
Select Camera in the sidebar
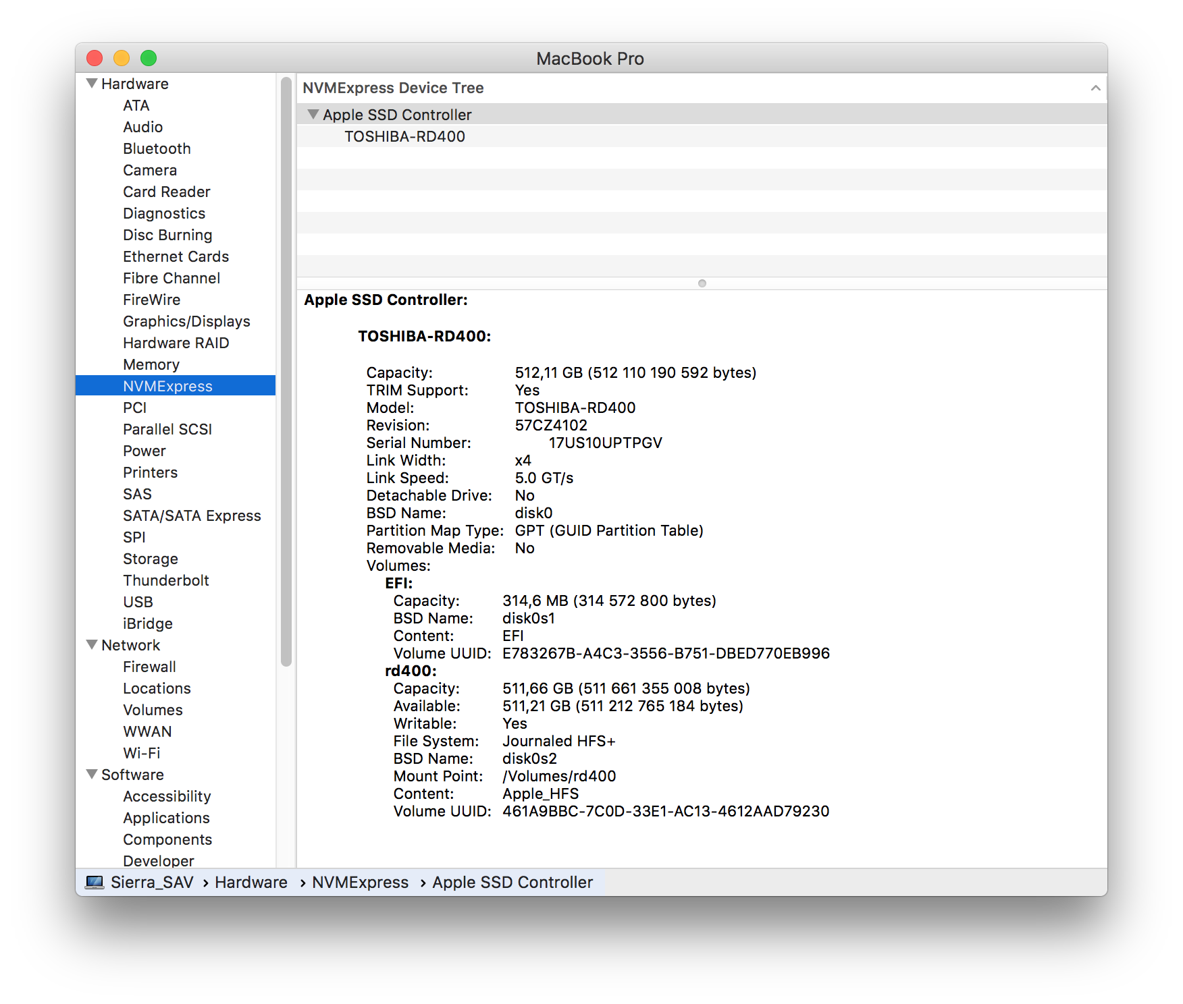point(150,170)
